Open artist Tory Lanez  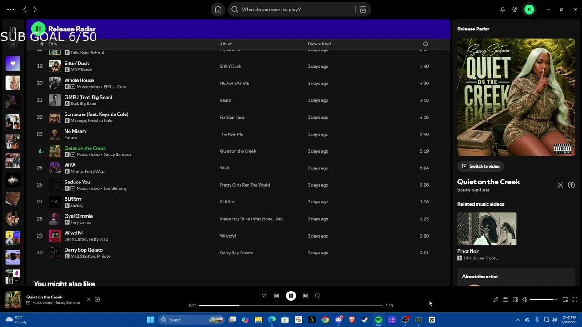[x=80, y=223]
